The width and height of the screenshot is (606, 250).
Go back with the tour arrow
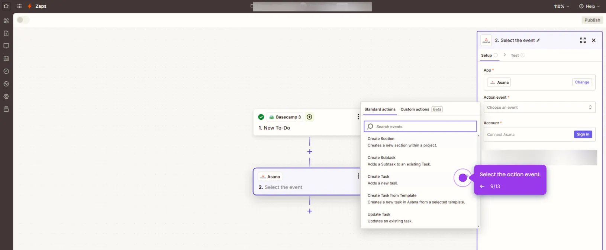click(x=482, y=186)
